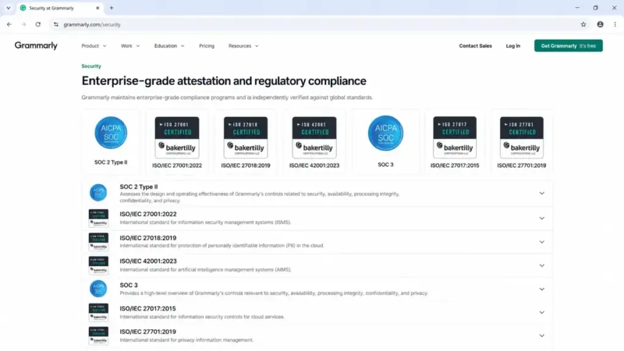Click the ISO/IEC 27018:2019 row heading
Viewport: 624px width, 351px height.
pyautogui.click(x=148, y=238)
